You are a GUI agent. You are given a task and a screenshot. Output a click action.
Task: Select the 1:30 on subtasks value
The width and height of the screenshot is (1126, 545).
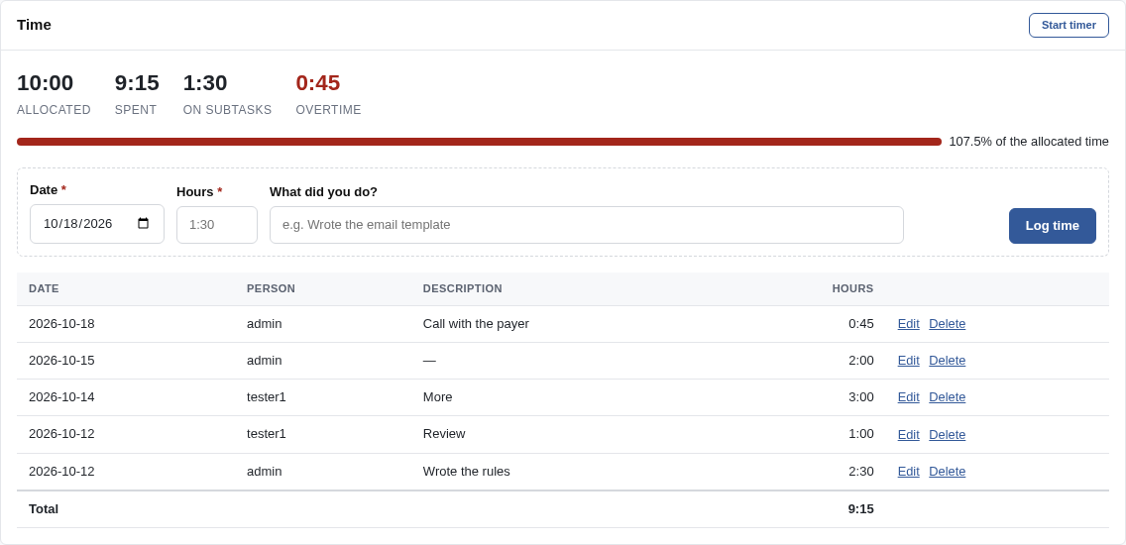pos(205,82)
